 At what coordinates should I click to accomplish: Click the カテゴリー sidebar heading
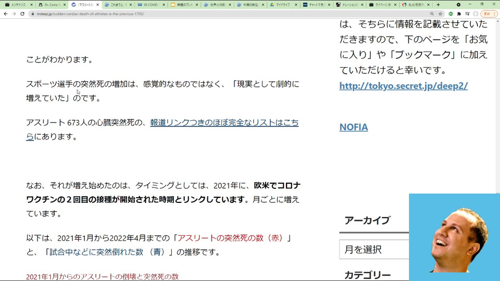[367, 275]
